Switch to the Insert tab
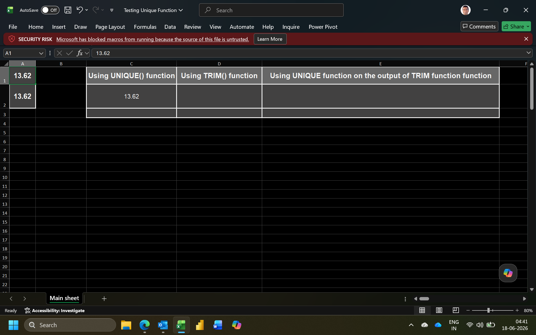Image resolution: width=536 pixels, height=335 pixels. click(59, 27)
